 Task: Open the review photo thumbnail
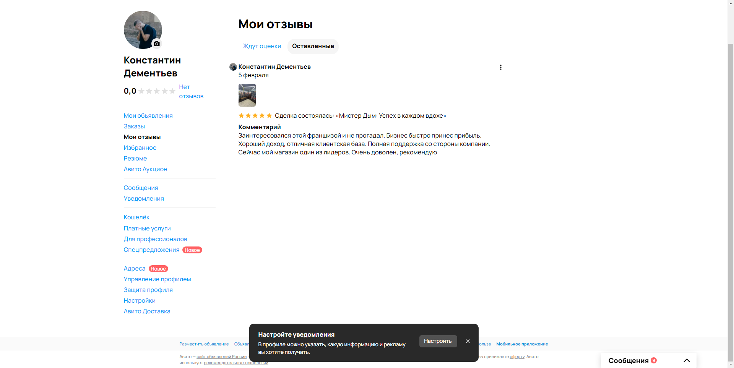pos(247,95)
